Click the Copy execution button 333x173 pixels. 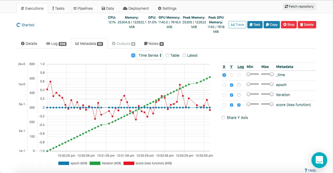(x=272, y=25)
